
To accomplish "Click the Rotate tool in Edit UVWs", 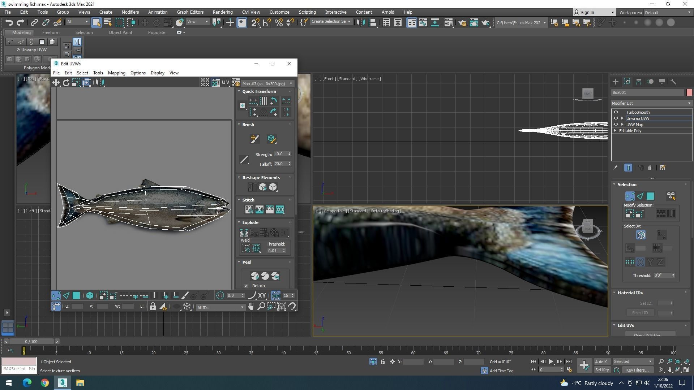I will pos(66,83).
